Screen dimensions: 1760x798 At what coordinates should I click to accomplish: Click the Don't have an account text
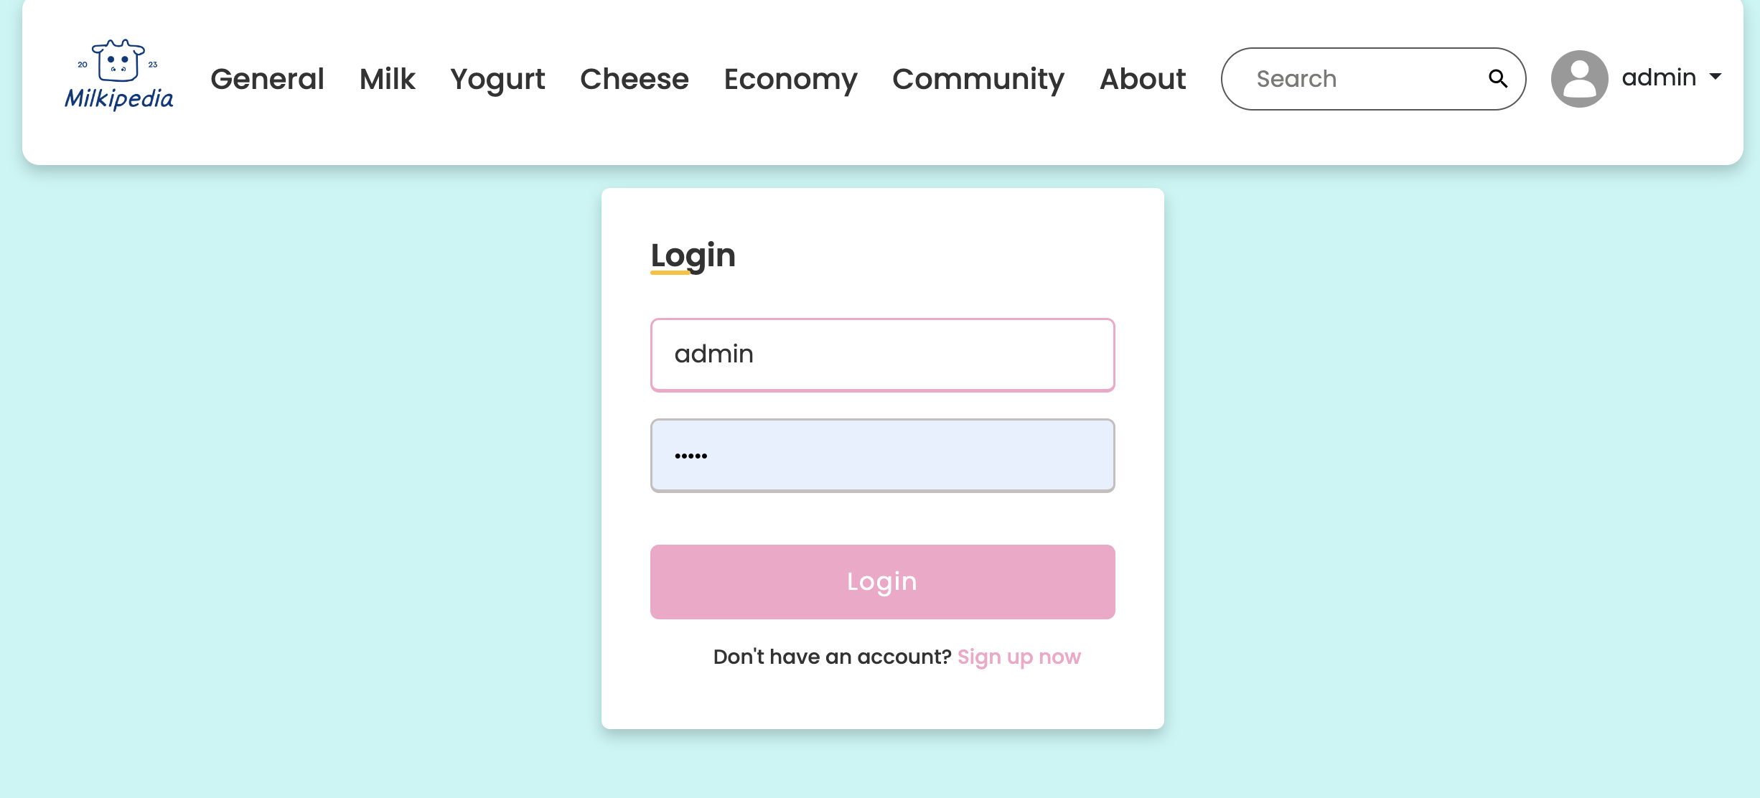(x=832, y=657)
